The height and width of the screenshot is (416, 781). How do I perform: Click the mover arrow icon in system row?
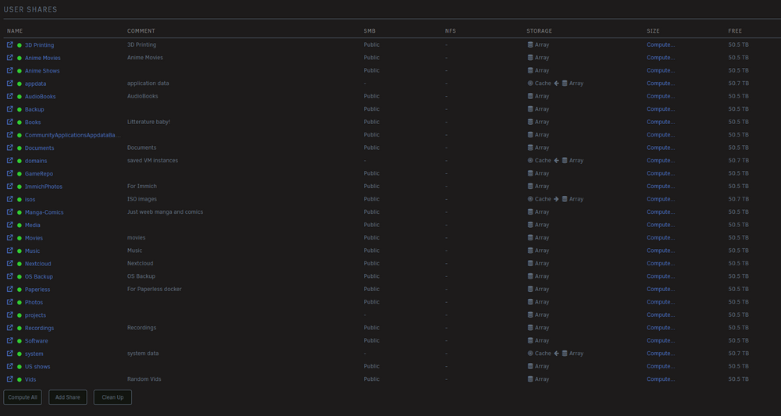556,354
